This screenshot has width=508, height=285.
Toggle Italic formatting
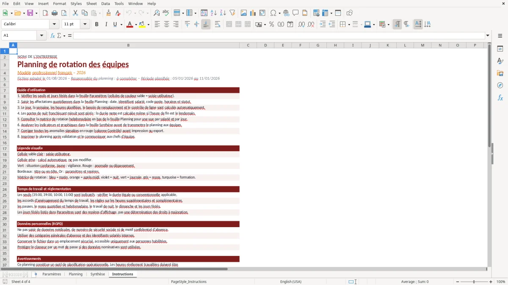106,24
